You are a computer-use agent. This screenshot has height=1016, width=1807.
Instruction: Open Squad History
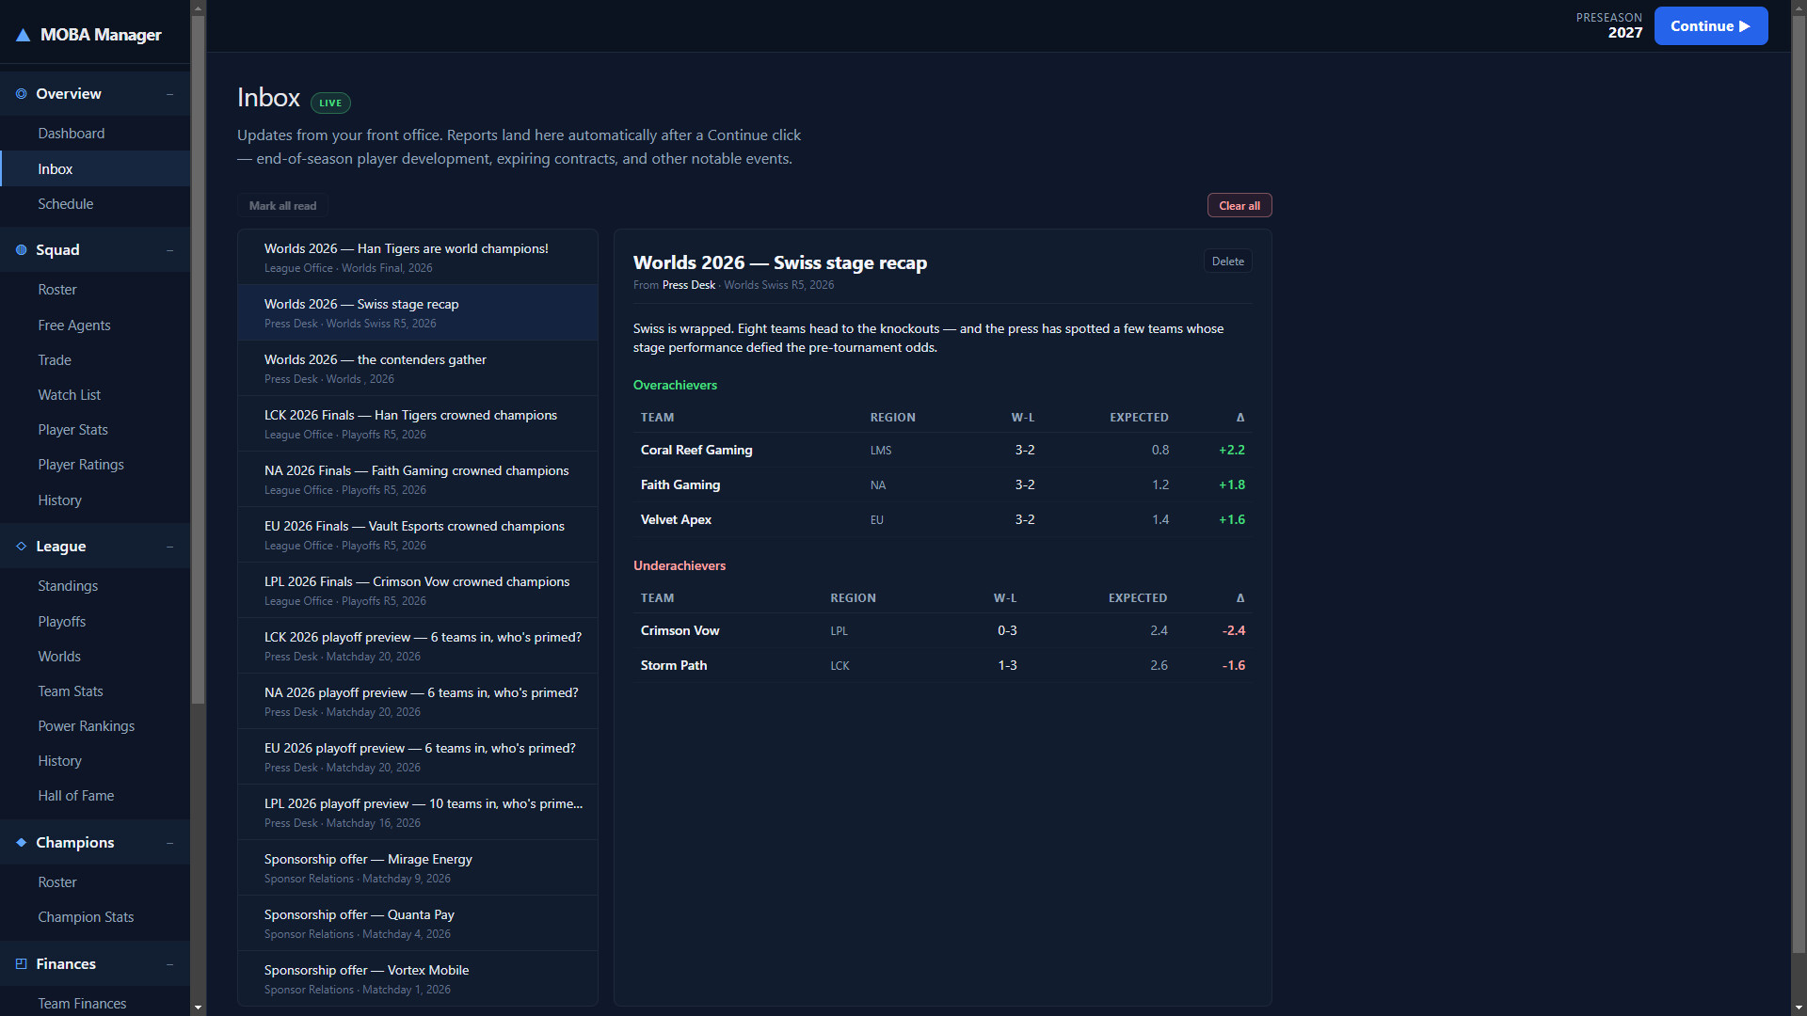coord(95,500)
